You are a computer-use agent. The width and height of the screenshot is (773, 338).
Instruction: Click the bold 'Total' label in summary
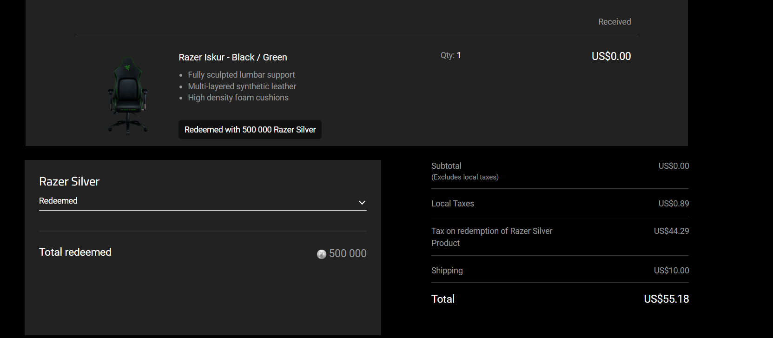(443, 299)
